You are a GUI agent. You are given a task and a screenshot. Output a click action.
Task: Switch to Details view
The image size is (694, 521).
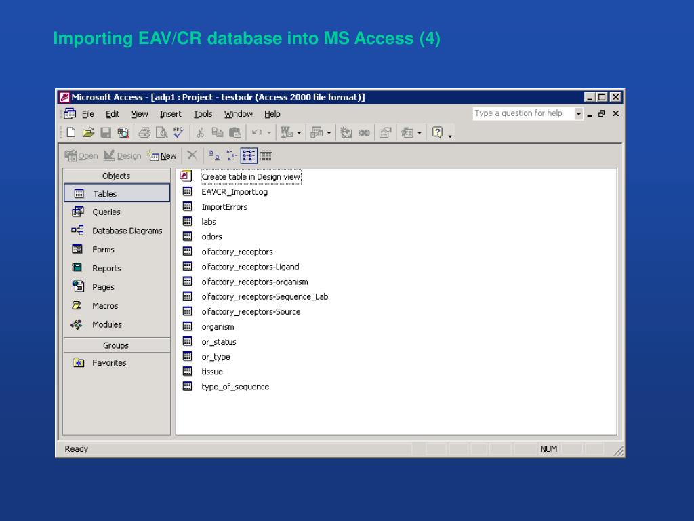(266, 155)
